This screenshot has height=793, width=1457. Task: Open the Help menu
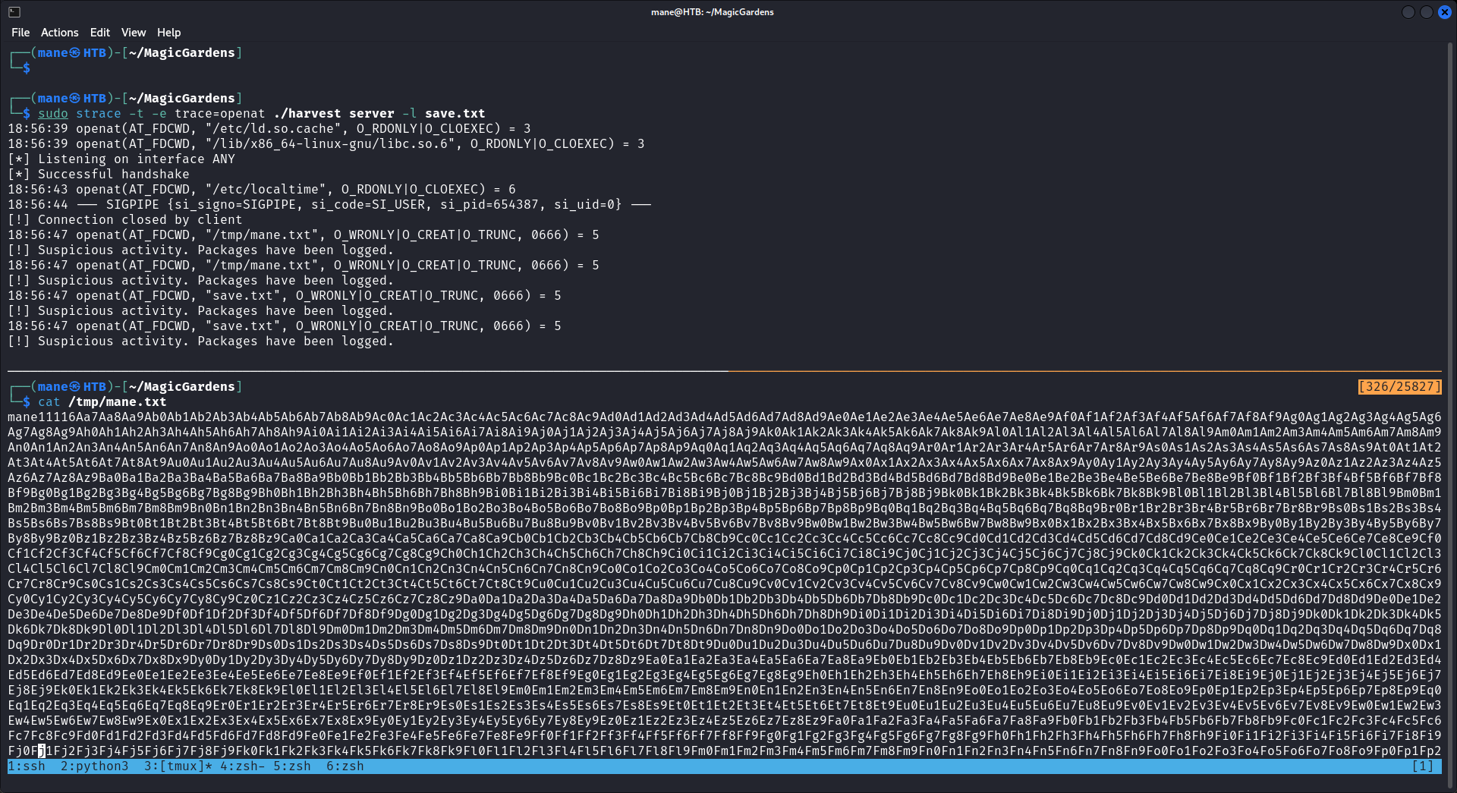[168, 33]
